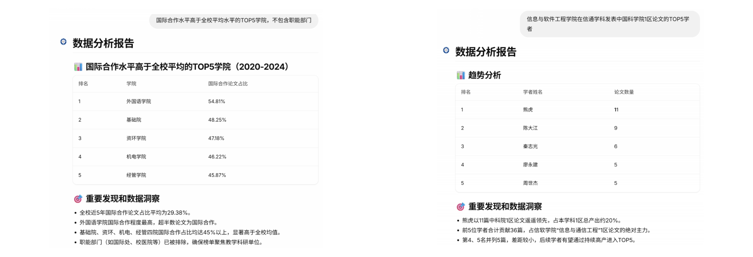Click the 趋势分析 section heading
This screenshot has width=753, height=257.
point(484,75)
